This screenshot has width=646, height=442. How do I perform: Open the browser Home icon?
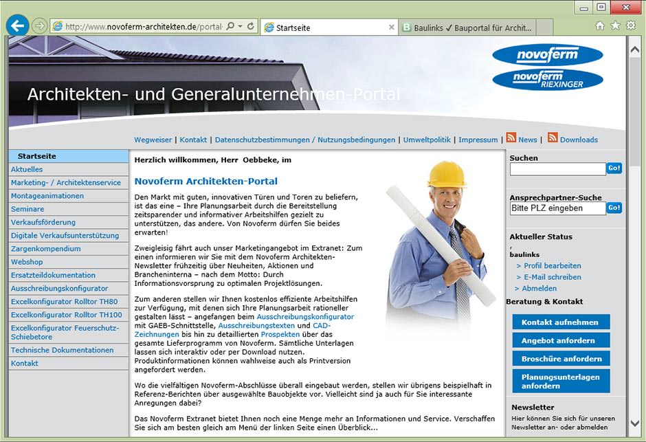pyautogui.click(x=600, y=26)
